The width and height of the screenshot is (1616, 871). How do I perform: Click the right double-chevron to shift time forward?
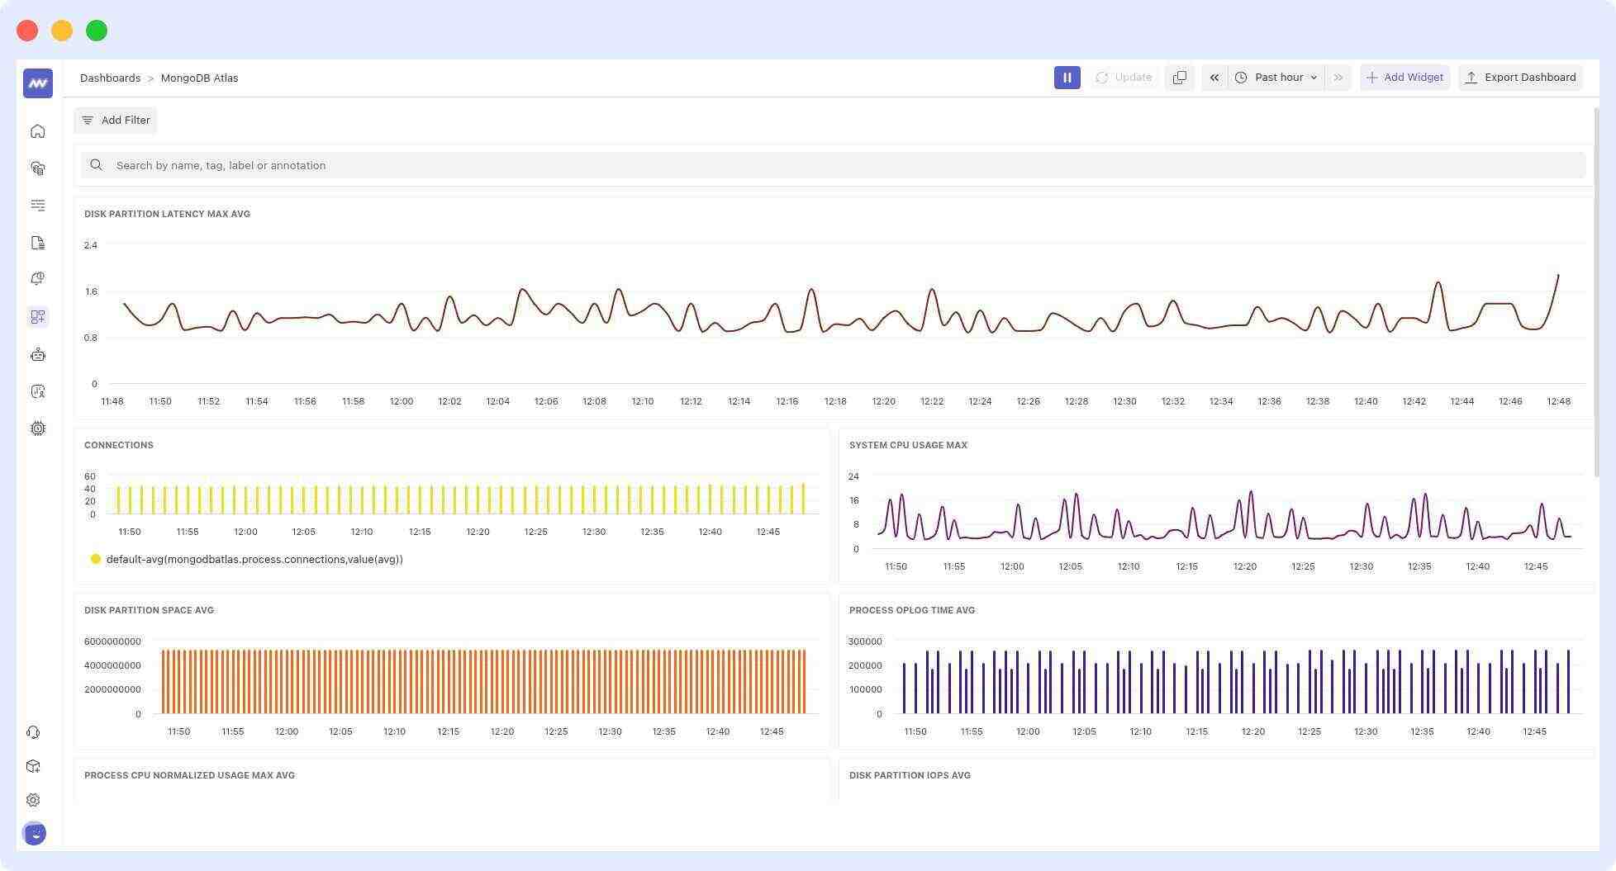pyautogui.click(x=1338, y=77)
